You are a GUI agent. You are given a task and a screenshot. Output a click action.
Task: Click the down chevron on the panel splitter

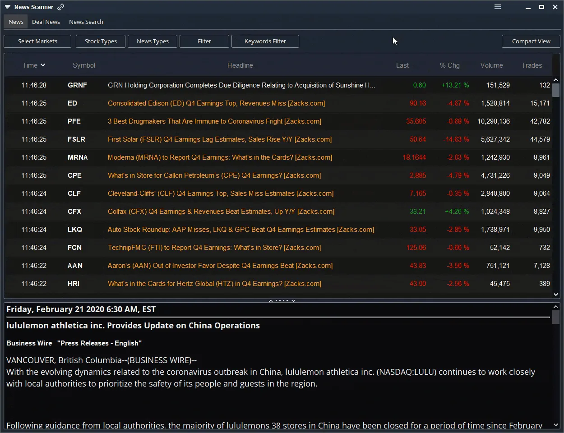tap(293, 300)
